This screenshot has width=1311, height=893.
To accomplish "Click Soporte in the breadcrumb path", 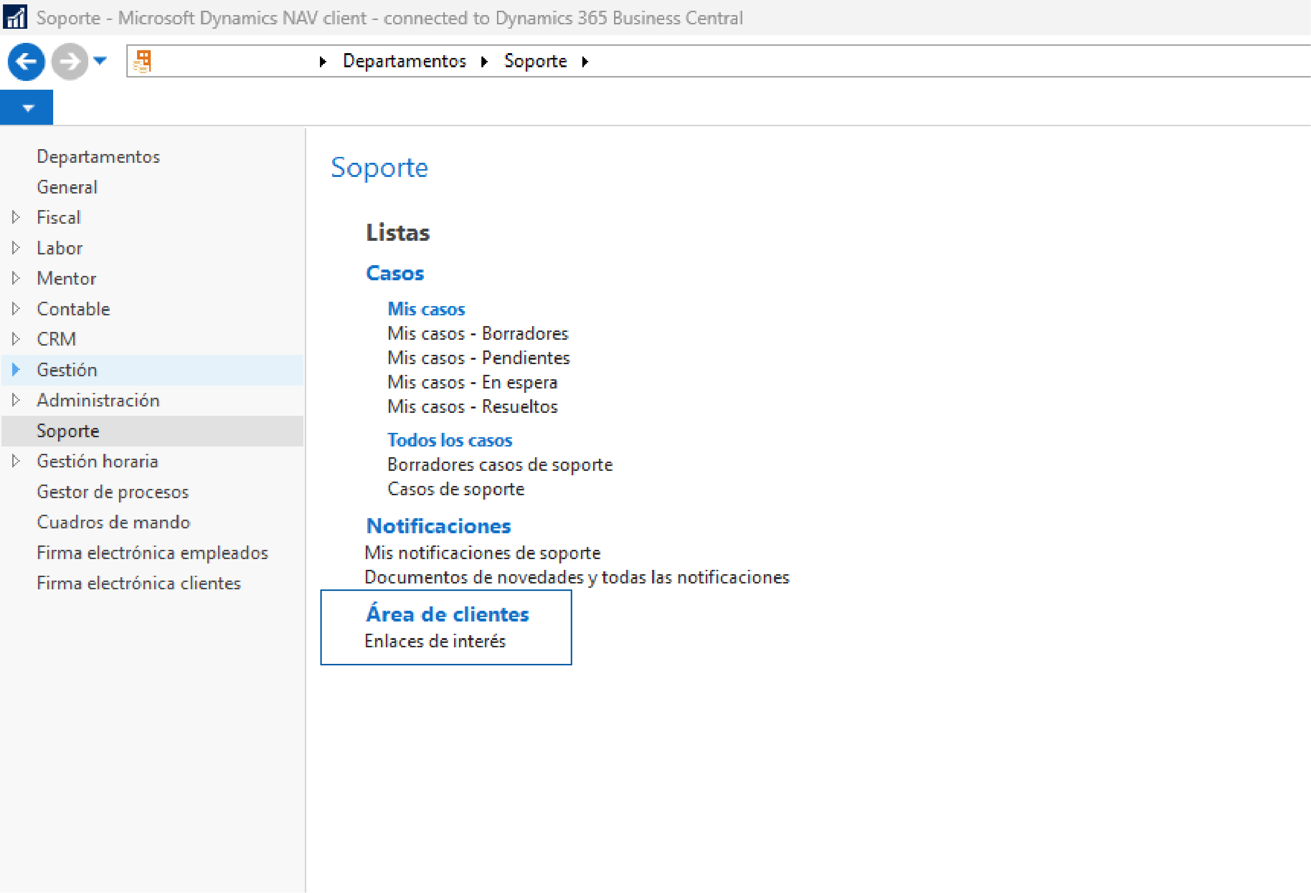I will 536,61.
